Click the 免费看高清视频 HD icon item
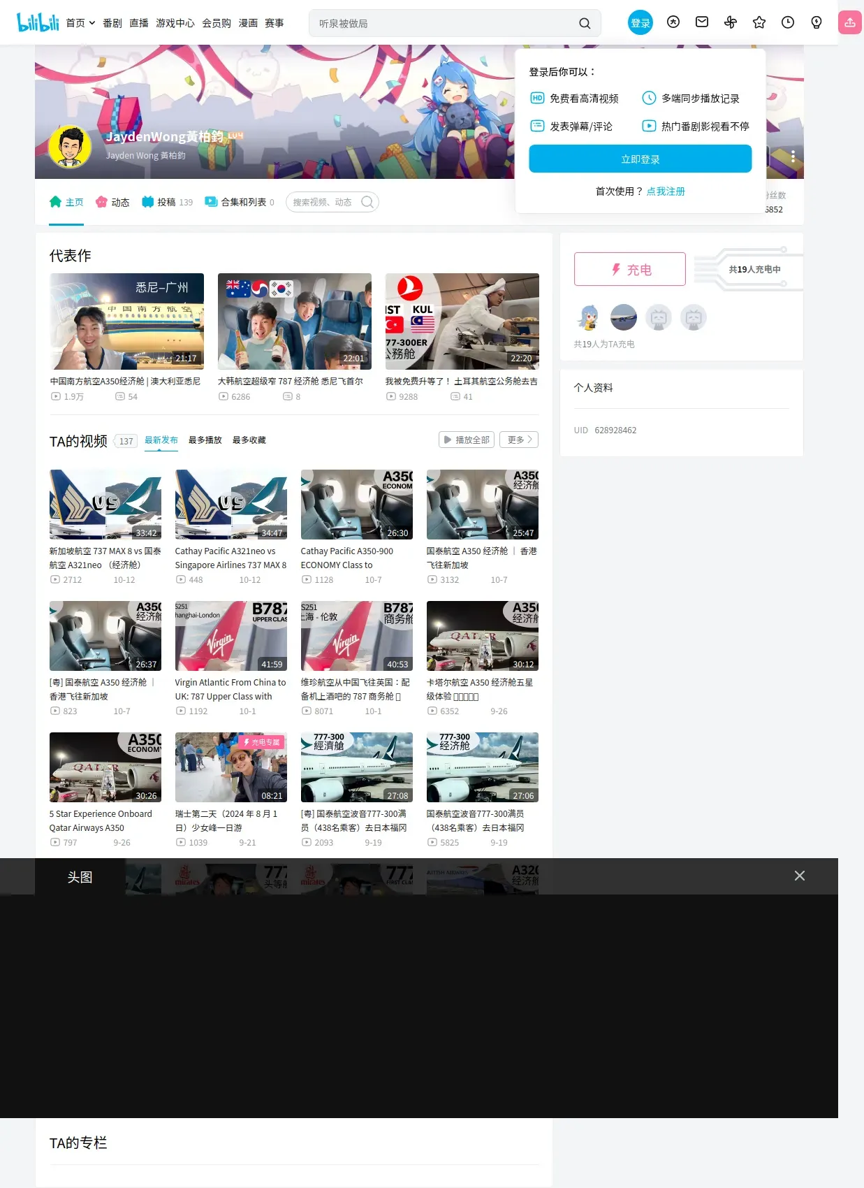864x1188 pixels. tap(574, 98)
